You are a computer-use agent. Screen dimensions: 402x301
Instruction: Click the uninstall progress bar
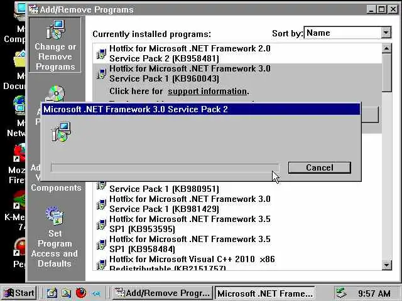click(165, 168)
